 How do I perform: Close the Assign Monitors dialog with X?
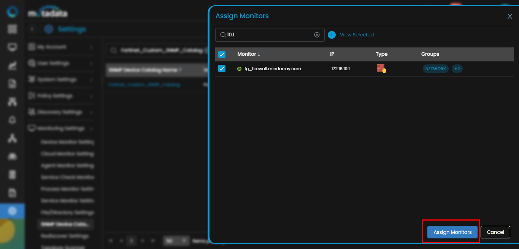pos(510,16)
